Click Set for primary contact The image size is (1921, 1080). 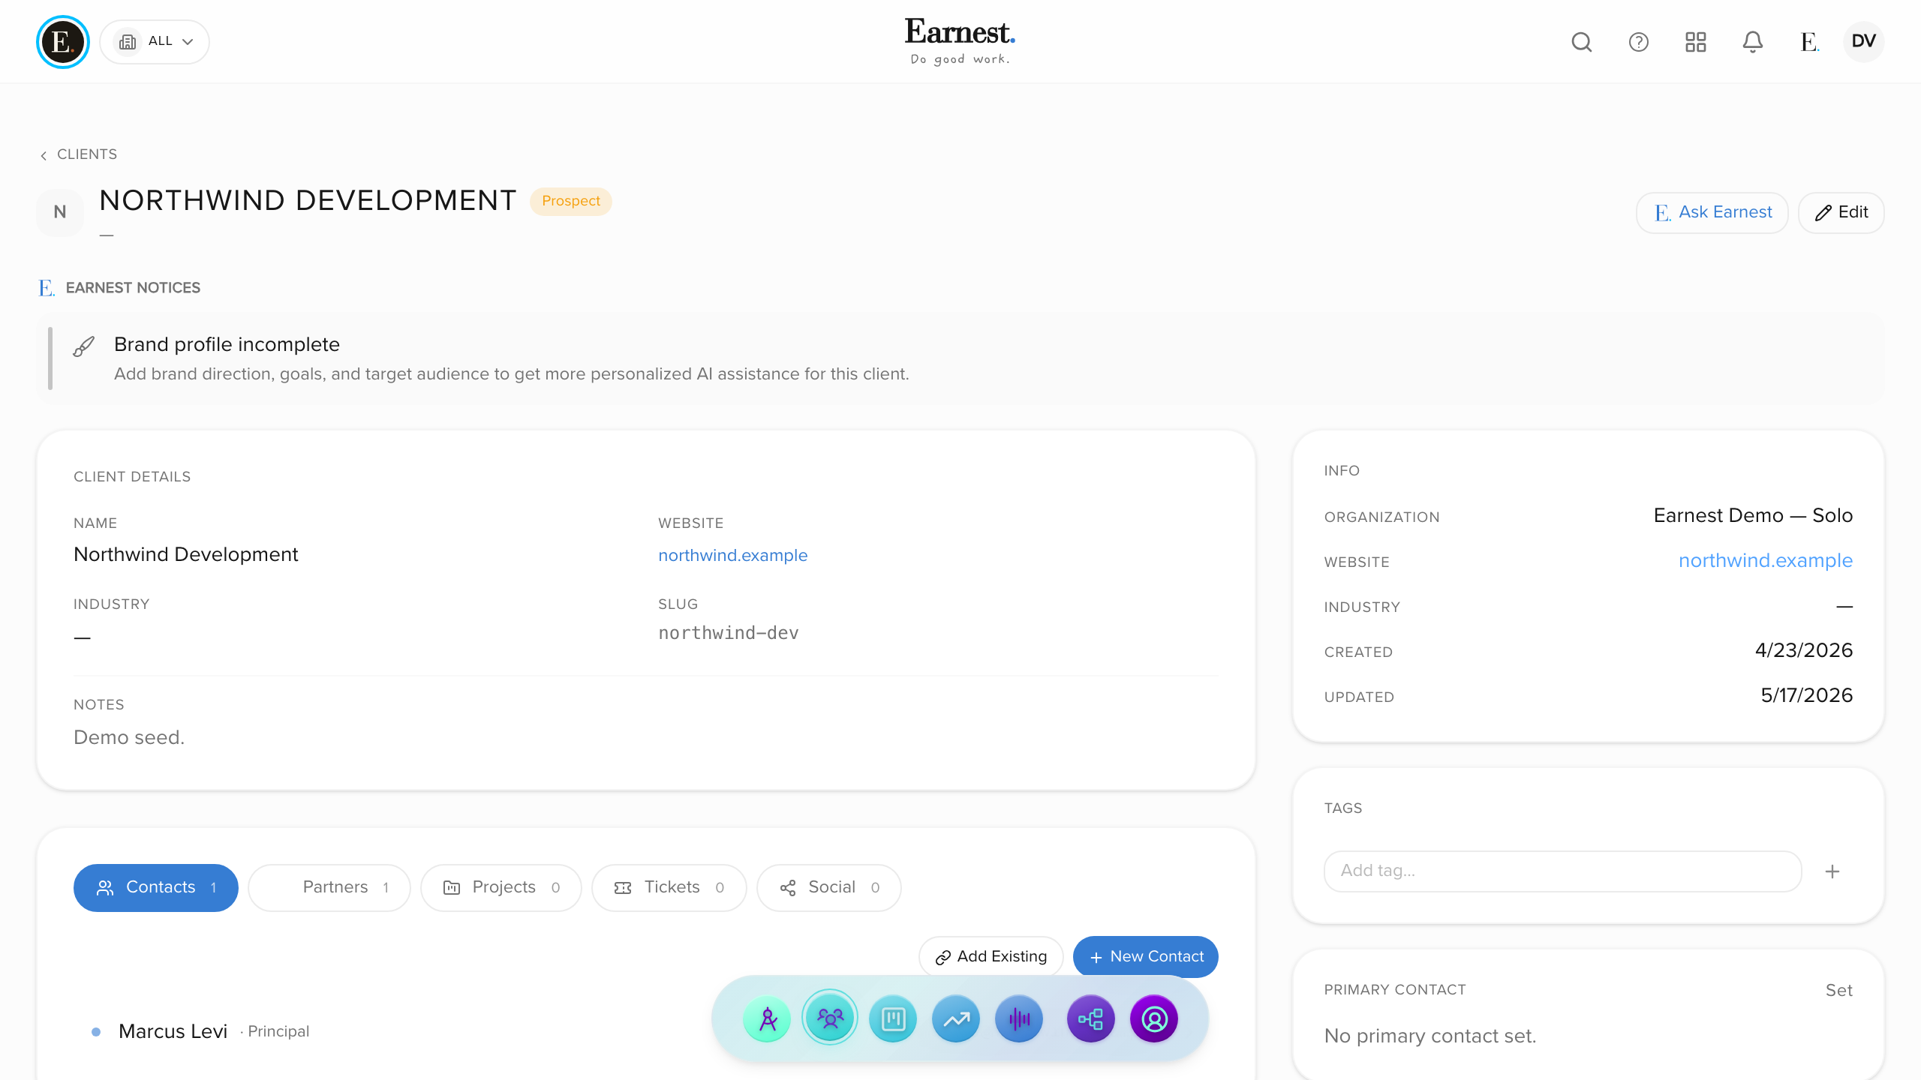tap(1838, 990)
